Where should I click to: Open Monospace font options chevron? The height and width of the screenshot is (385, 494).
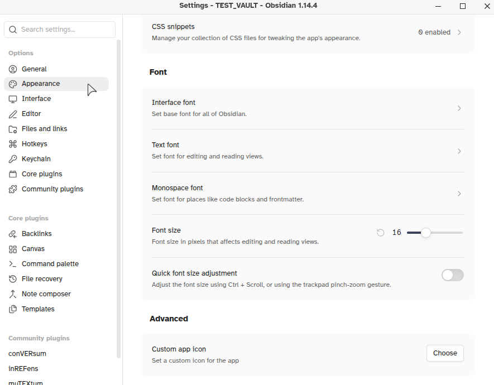coord(459,194)
